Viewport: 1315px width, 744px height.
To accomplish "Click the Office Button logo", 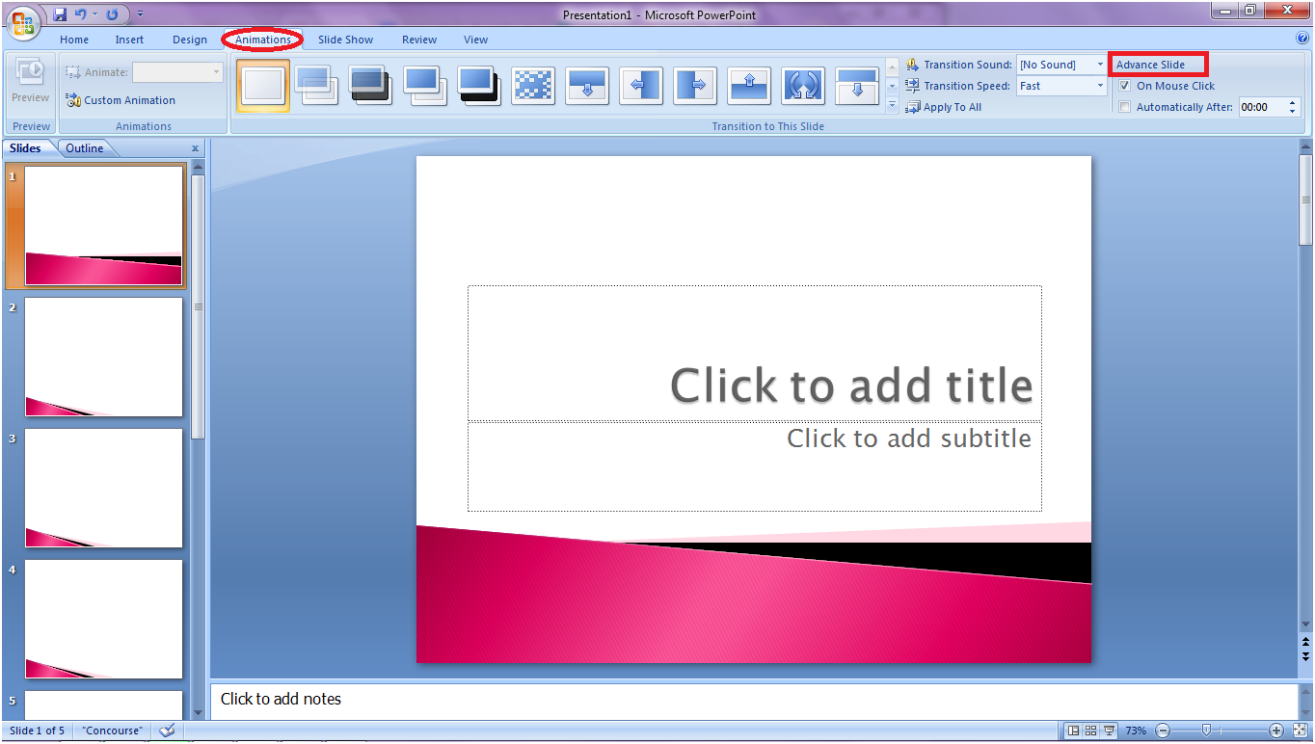I will pos(23,21).
